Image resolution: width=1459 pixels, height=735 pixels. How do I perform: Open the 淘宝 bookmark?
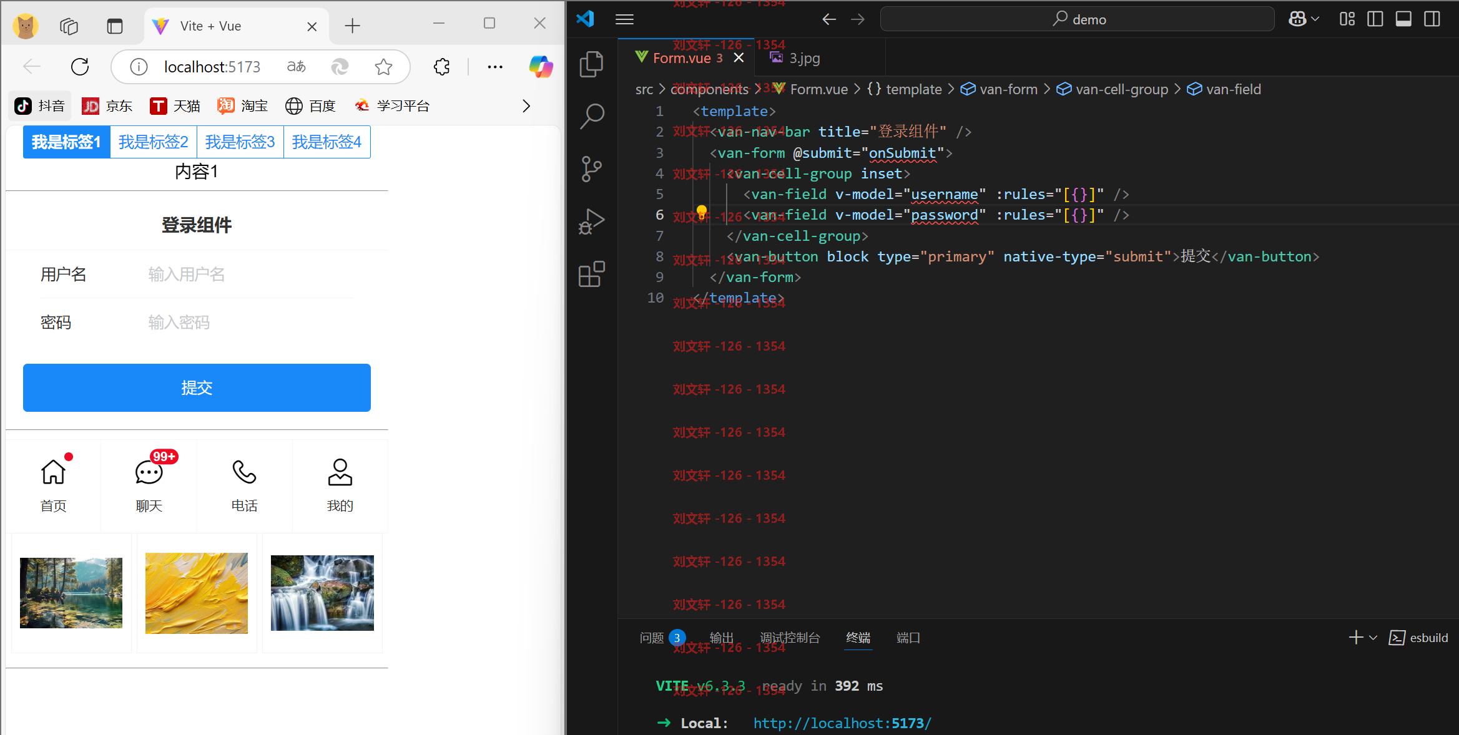pyautogui.click(x=243, y=106)
